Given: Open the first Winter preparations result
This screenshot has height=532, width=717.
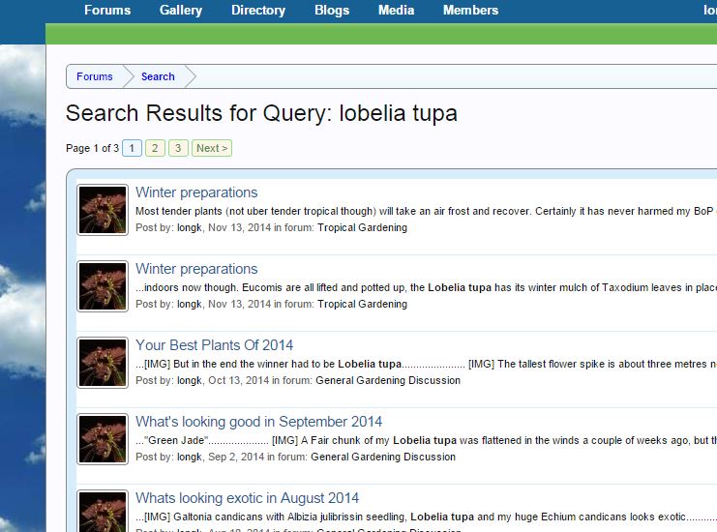Looking at the screenshot, I should 196,192.
